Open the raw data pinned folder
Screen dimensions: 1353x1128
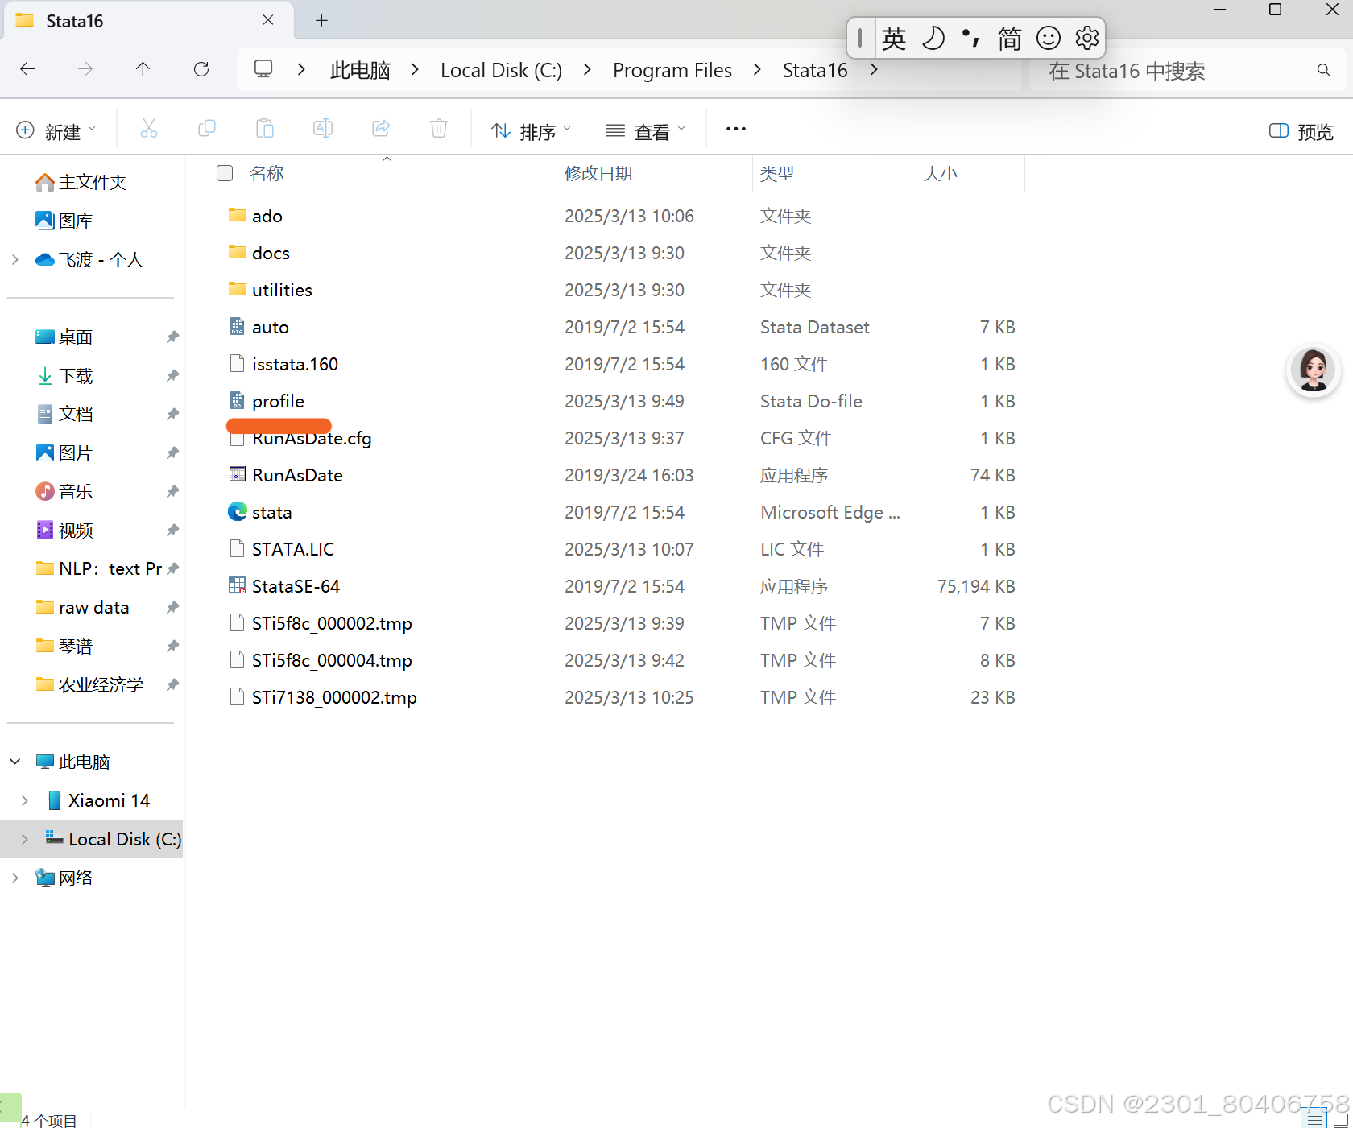[x=82, y=607]
